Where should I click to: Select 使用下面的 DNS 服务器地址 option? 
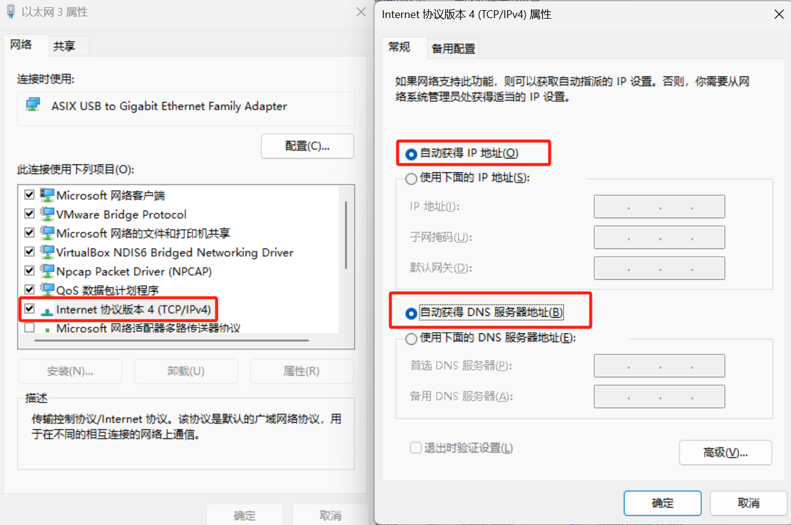coord(411,339)
